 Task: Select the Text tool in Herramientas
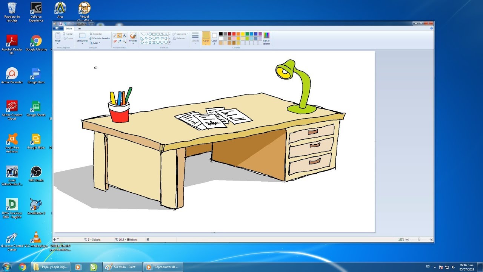[x=124, y=36]
